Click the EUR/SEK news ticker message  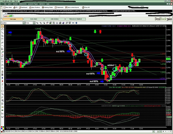(x=91, y=11)
